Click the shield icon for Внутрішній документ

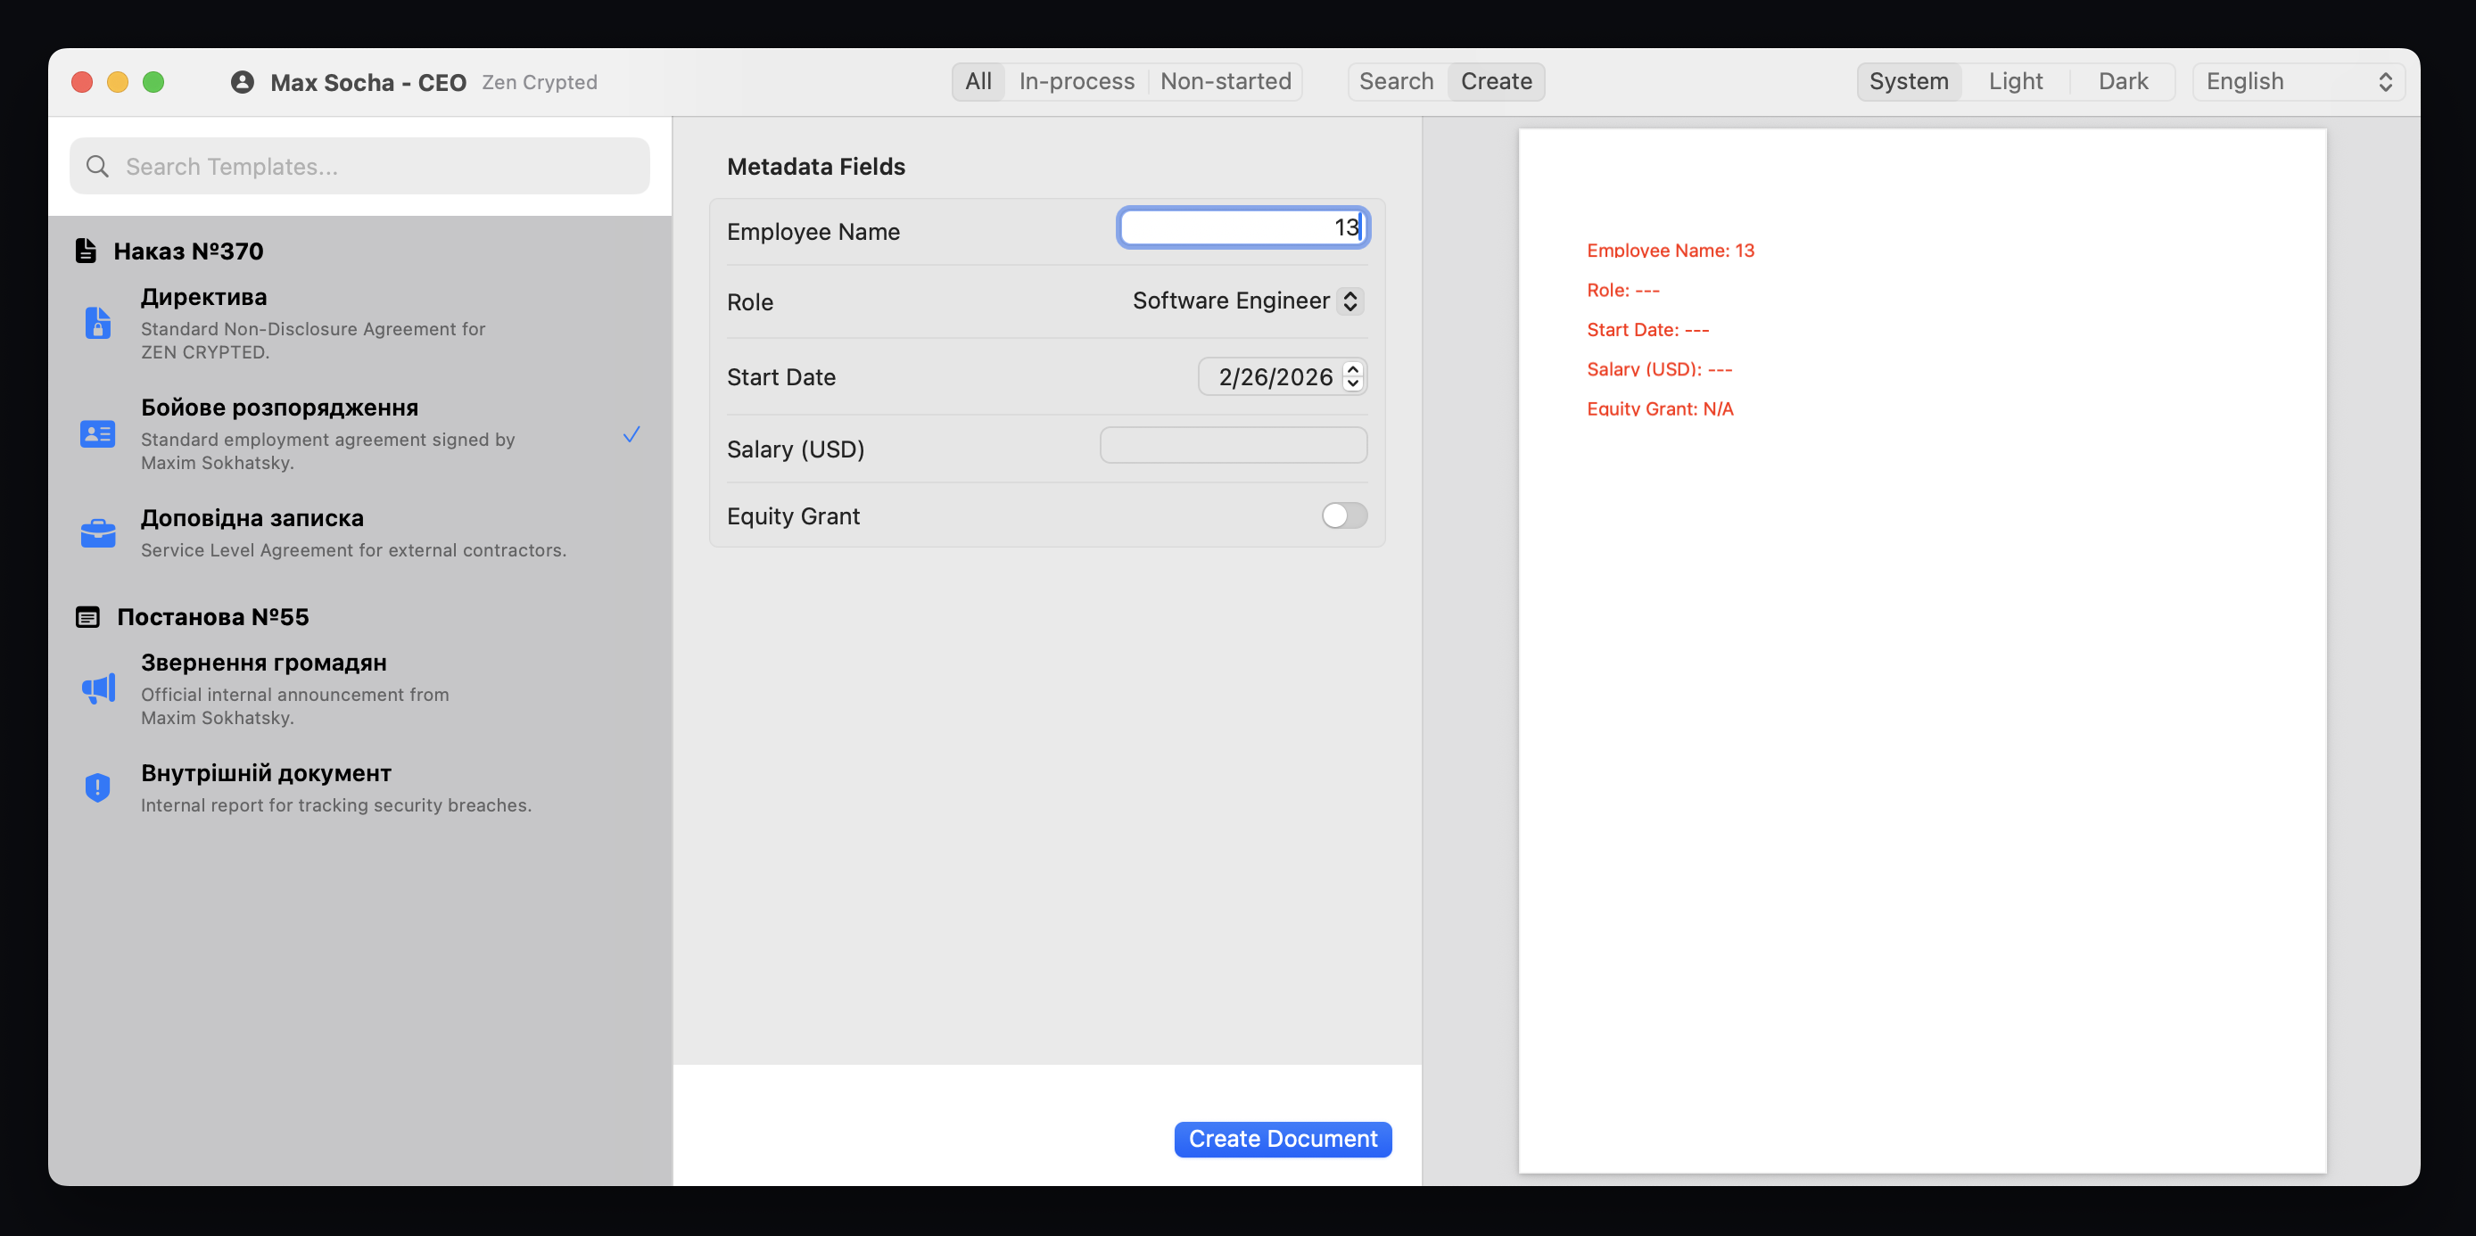coord(97,788)
